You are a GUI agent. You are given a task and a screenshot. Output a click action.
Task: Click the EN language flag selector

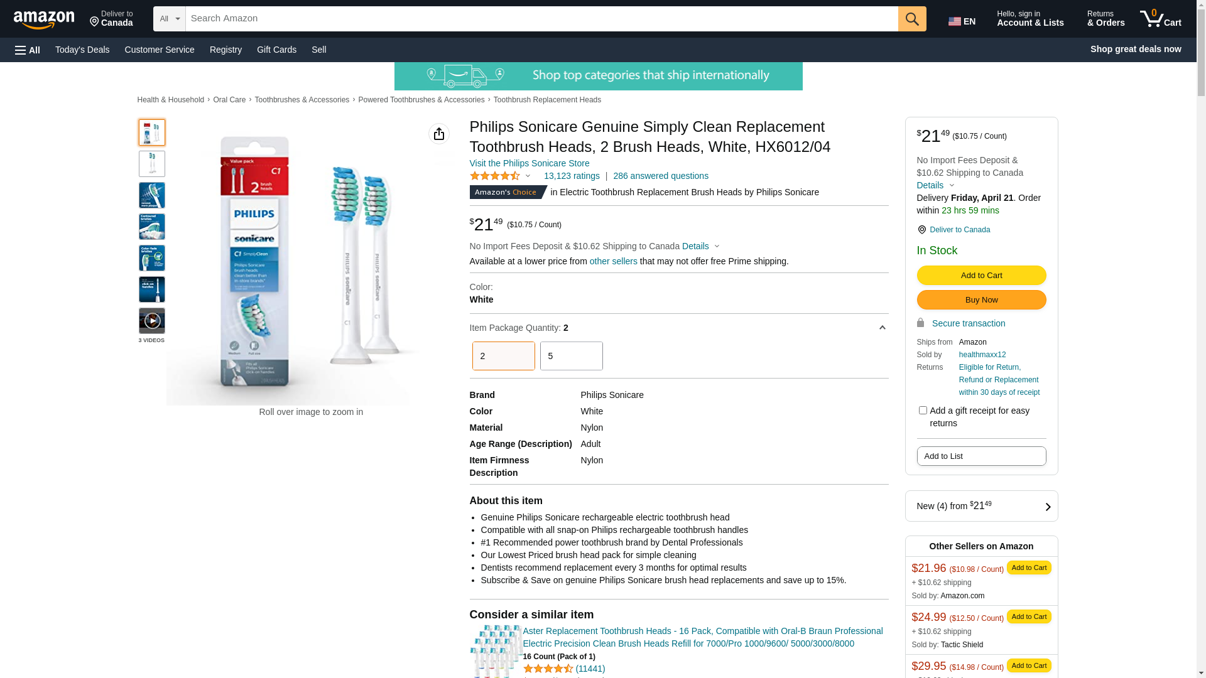[962, 21]
